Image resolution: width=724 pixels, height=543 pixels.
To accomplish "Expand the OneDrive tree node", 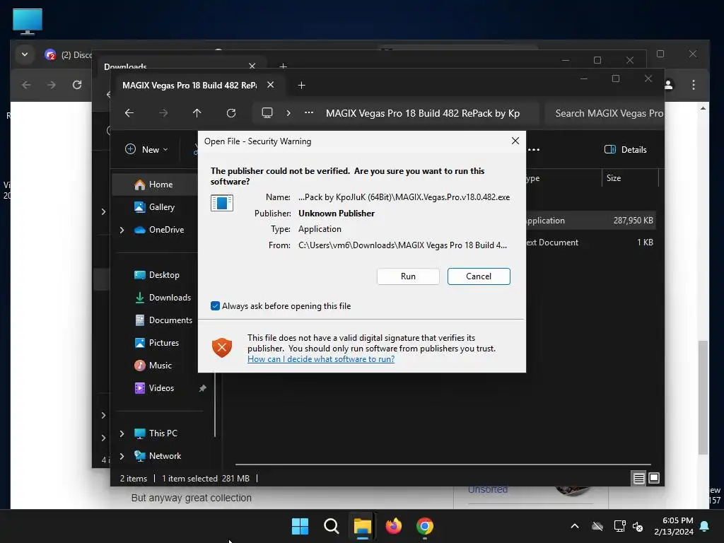I will tap(122, 230).
